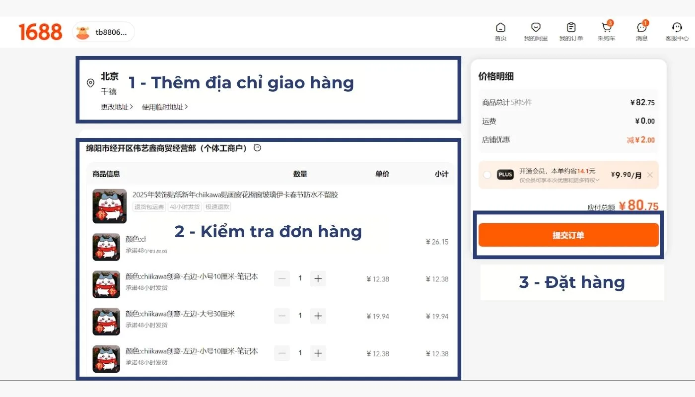Click the 价格明细 heading
Screen dimensions: 695x397
click(496, 76)
